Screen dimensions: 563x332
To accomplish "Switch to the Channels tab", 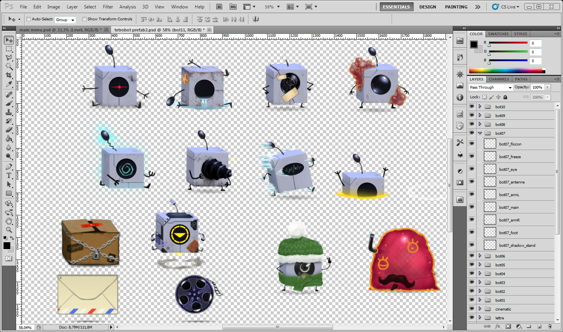I will click(x=499, y=79).
